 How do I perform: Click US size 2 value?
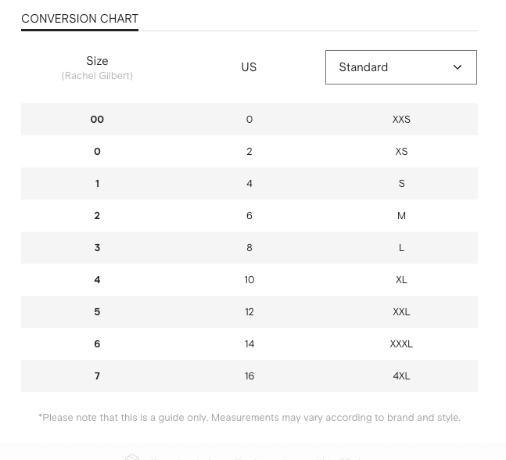tap(249, 152)
